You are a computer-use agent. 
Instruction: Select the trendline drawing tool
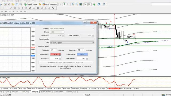(11, 8)
